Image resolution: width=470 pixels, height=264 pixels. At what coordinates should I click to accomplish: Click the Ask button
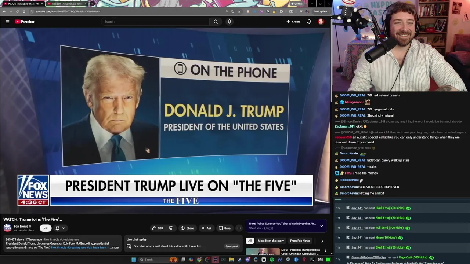206,228
